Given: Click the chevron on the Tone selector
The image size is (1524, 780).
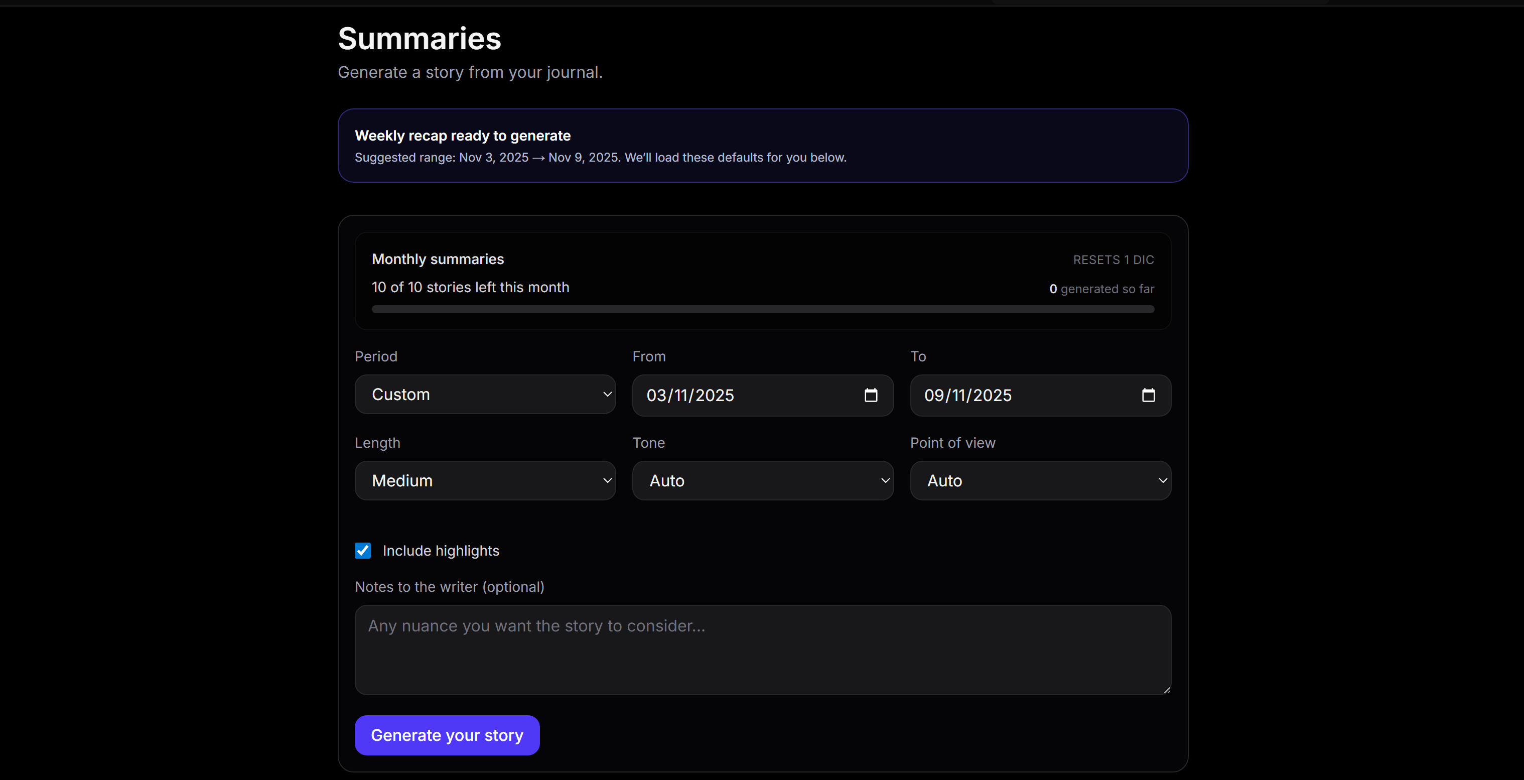Looking at the screenshot, I should (x=885, y=480).
